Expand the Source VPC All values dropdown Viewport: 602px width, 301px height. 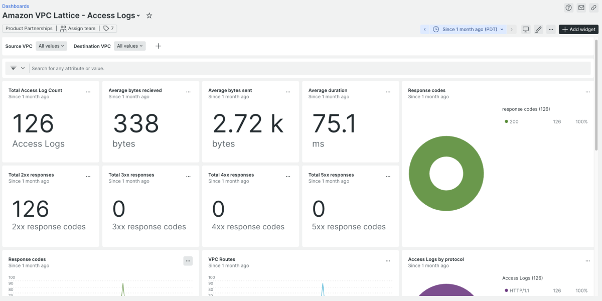pyautogui.click(x=52, y=46)
